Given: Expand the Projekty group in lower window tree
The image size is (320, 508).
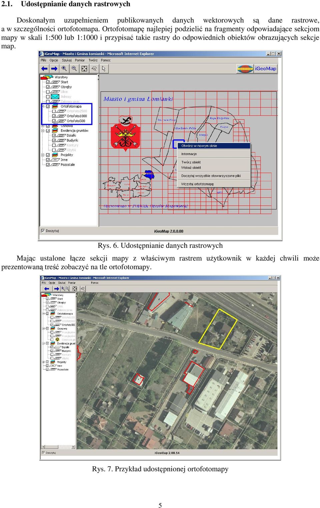Looking at the screenshot, I should tap(43, 362).
